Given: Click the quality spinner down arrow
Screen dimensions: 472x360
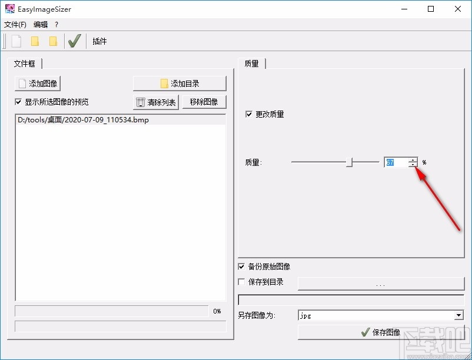Looking at the screenshot, I should point(413,165).
